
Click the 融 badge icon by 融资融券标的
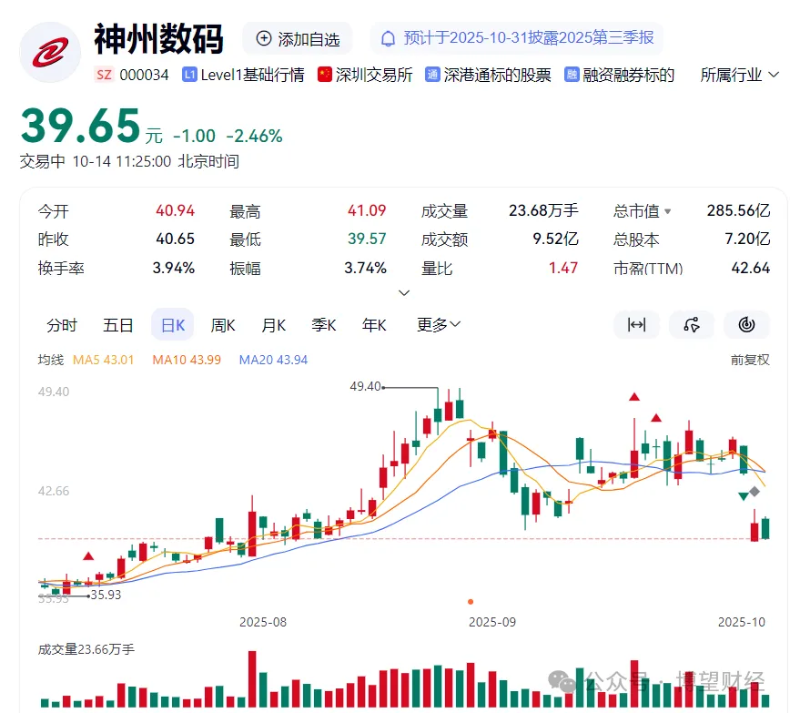(x=572, y=75)
